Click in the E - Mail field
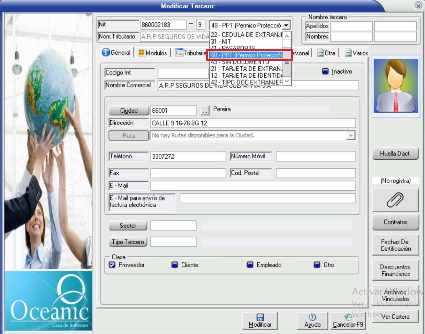This screenshot has width=425, height=334. pos(253,185)
